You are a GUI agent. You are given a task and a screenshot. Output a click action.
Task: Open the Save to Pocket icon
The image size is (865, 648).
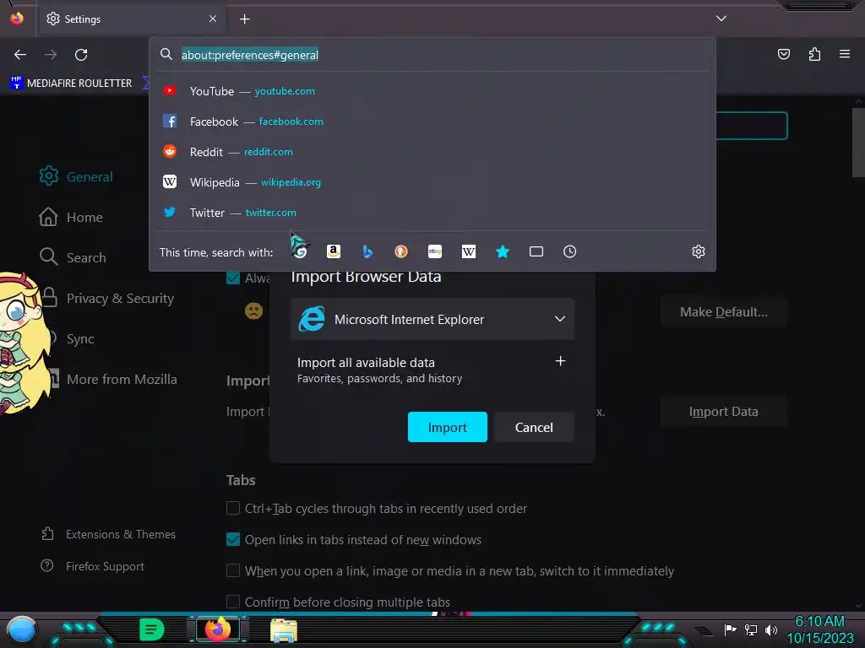(784, 54)
